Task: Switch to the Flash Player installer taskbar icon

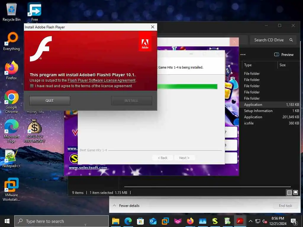Action: [240, 221]
